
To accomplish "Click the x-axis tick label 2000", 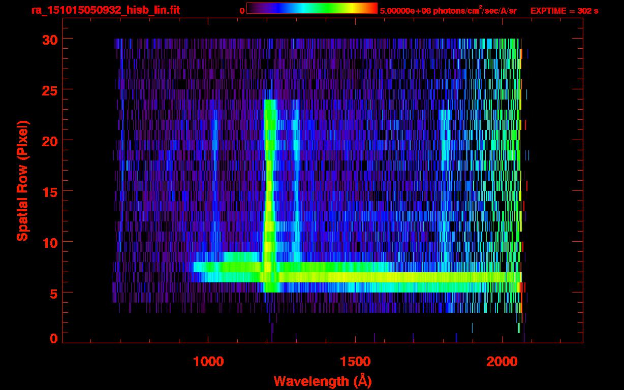I will point(502,362).
